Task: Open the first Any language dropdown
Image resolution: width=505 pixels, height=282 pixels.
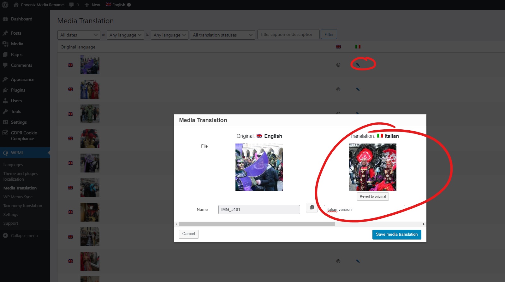Action: tap(125, 35)
